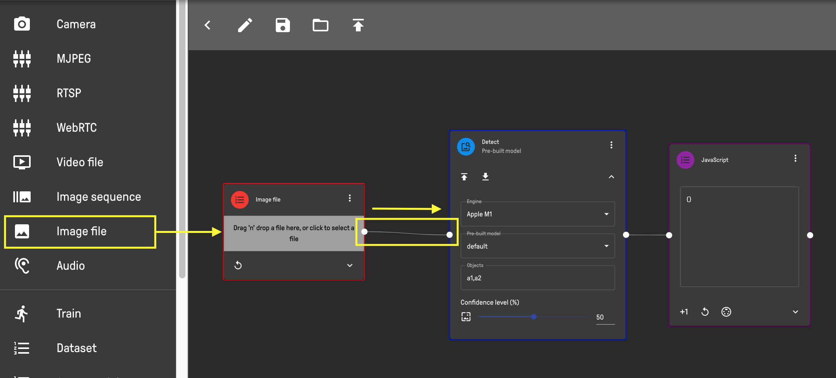Image resolution: width=836 pixels, height=378 pixels.
Task: Click the download icon in Detect node
Action: pyautogui.click(x=486, y=177)
